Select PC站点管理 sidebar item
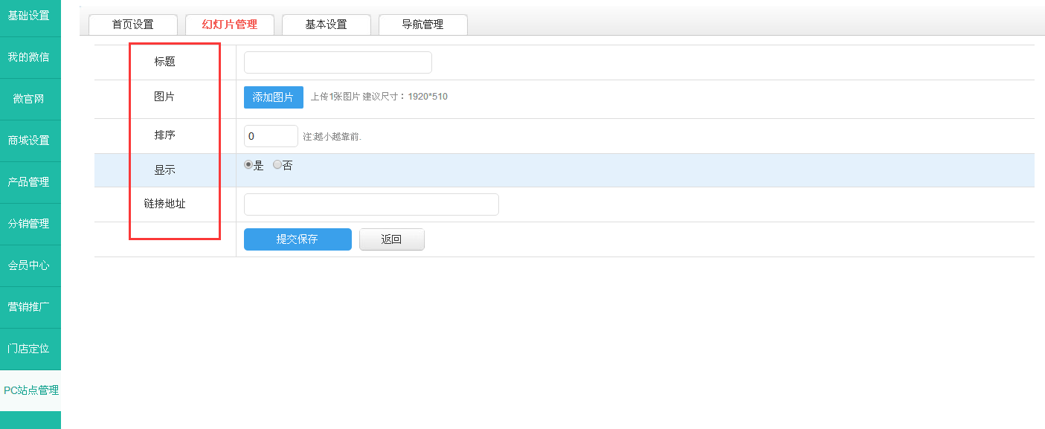The height and width of the screenshot is (429, 1045). tap(30, 390)
